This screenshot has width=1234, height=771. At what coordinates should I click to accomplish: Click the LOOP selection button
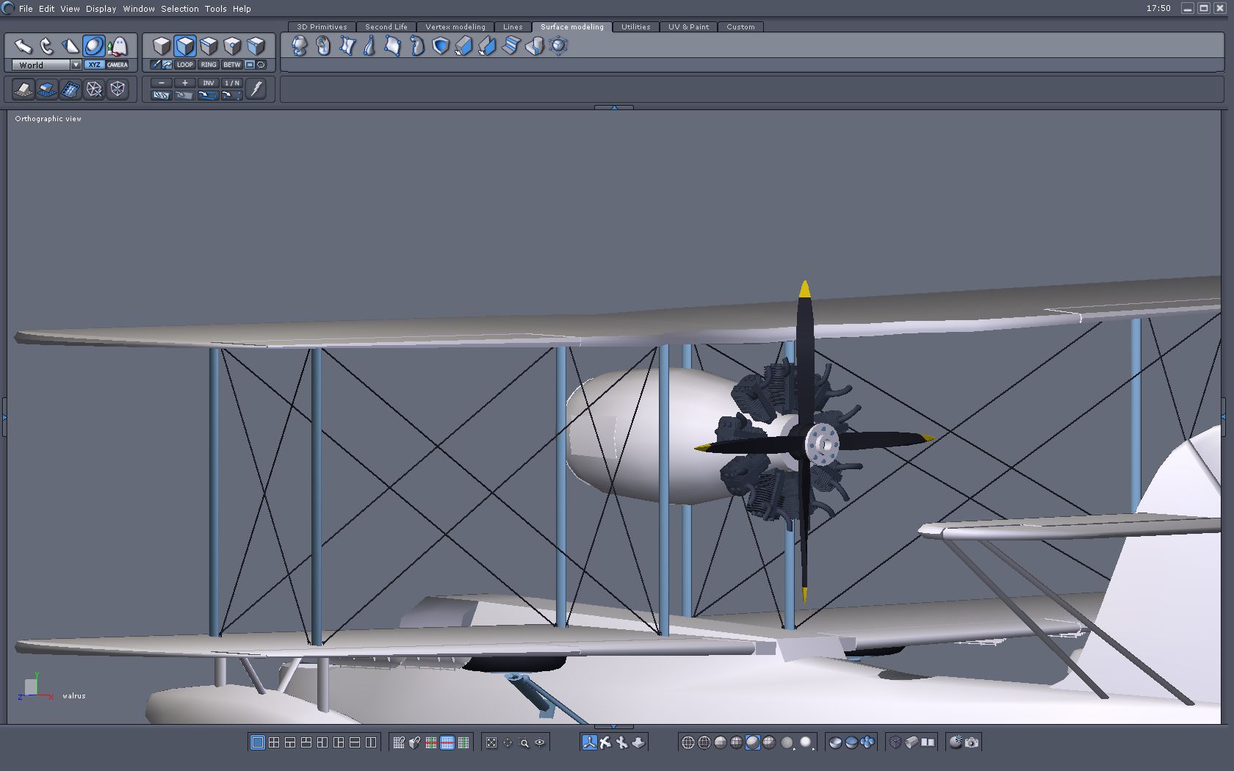click(x=185, y=65)
